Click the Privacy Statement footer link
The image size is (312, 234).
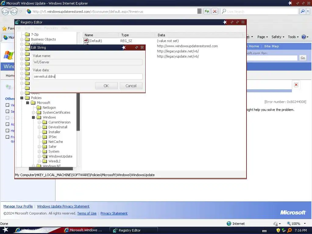tap(114, 213)
